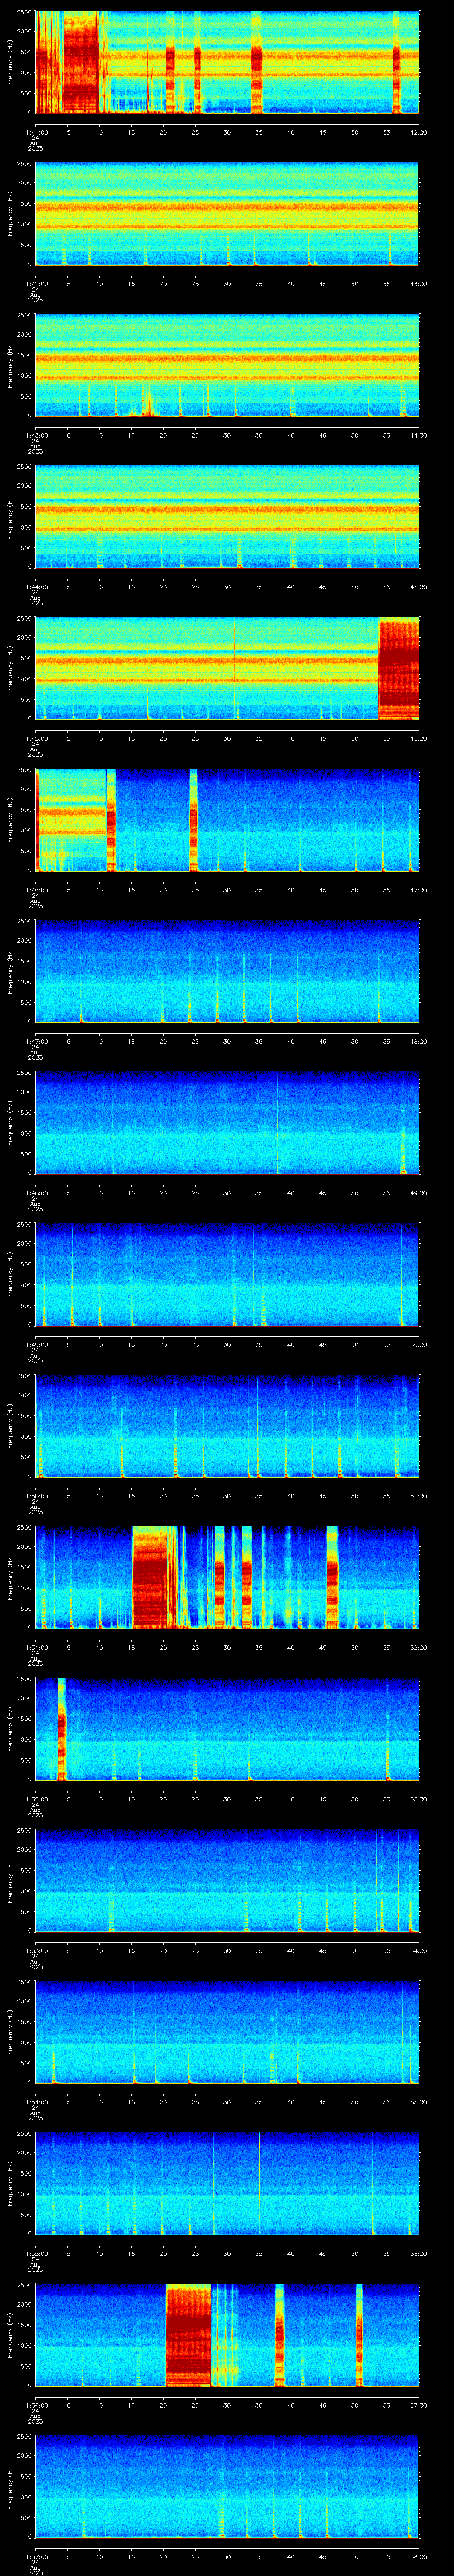Viewport: 454px width, 2576px height.
Task: Select the spectrogram plot beginning at 1:48:00
Action: click(x=227, y=1123)
